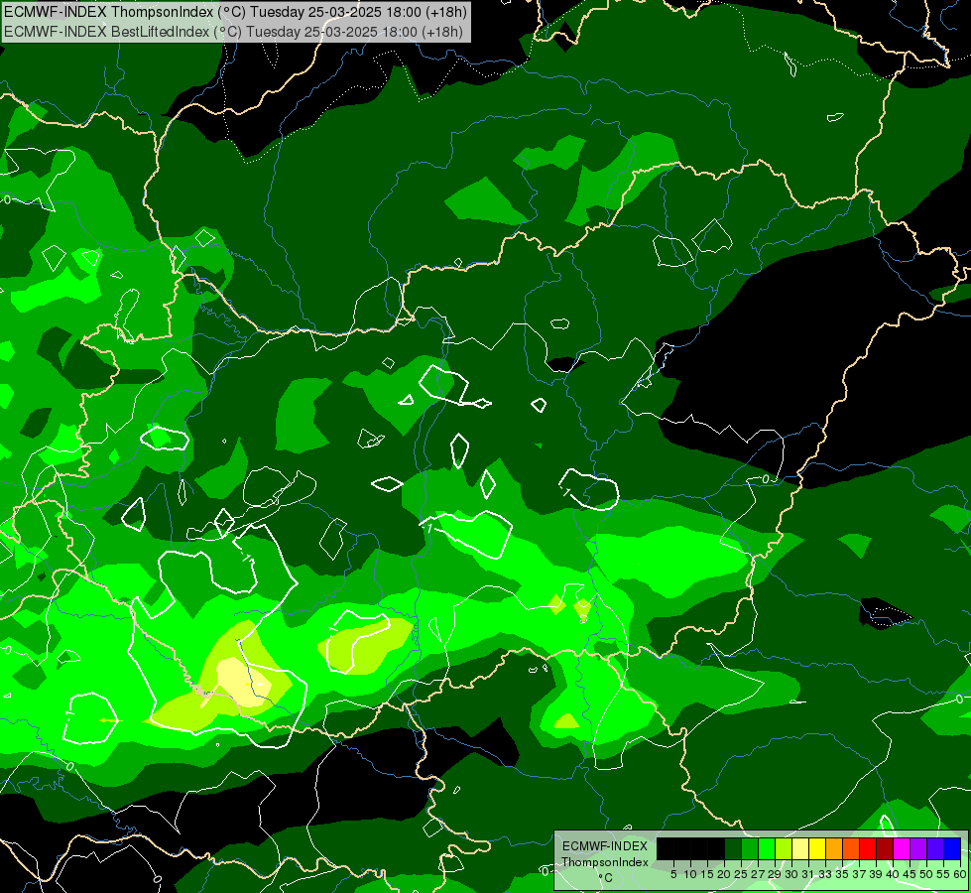Click the violet 50–55 legend swatch
Screen dimensions: 971x893
[x=935, y=848]
